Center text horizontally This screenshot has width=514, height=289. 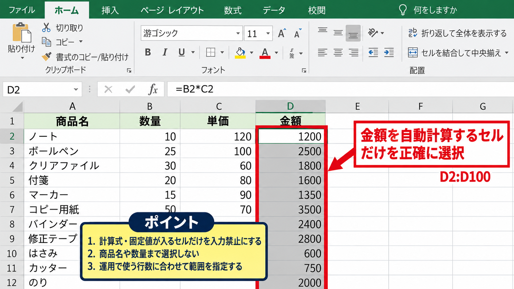click(338, 53)
